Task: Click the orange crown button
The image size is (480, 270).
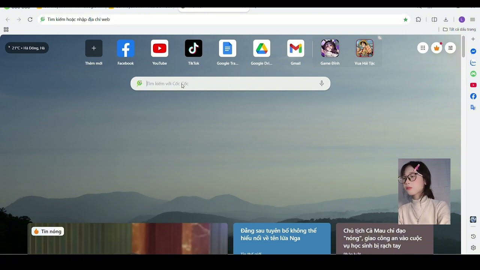Action: point(436,48)
